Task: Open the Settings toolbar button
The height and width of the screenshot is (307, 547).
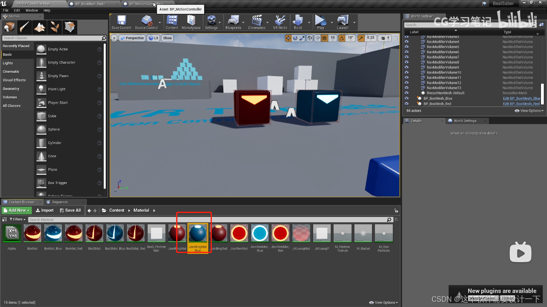Action: (x=211, y=22)
